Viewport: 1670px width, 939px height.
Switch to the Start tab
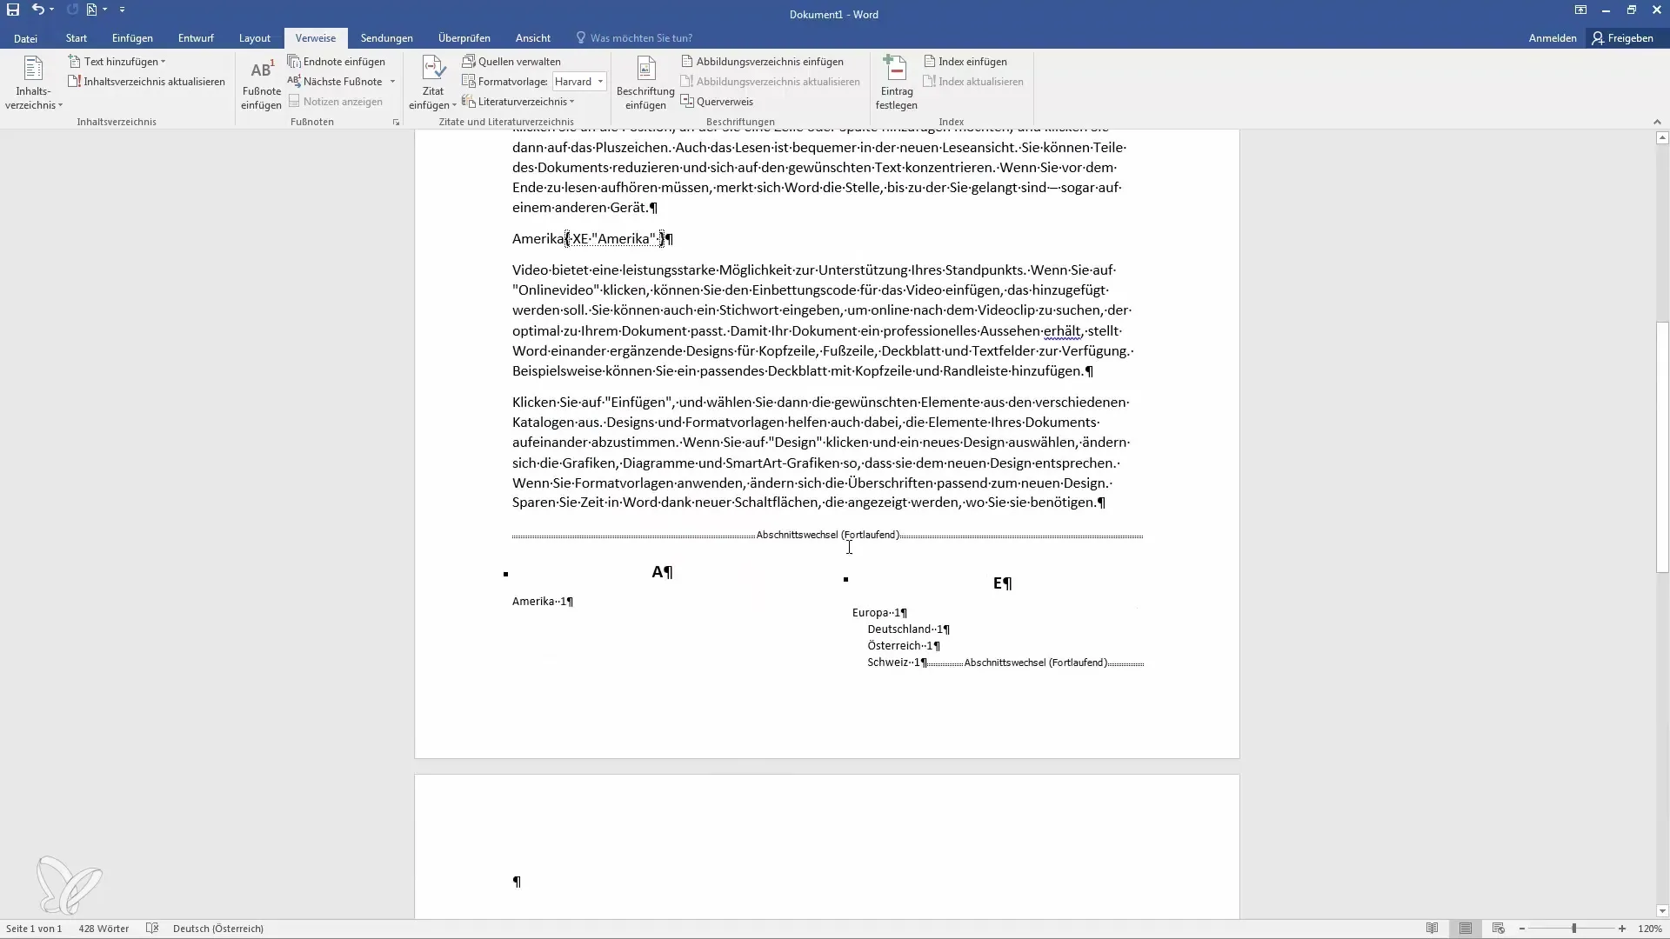pos(77,38)
